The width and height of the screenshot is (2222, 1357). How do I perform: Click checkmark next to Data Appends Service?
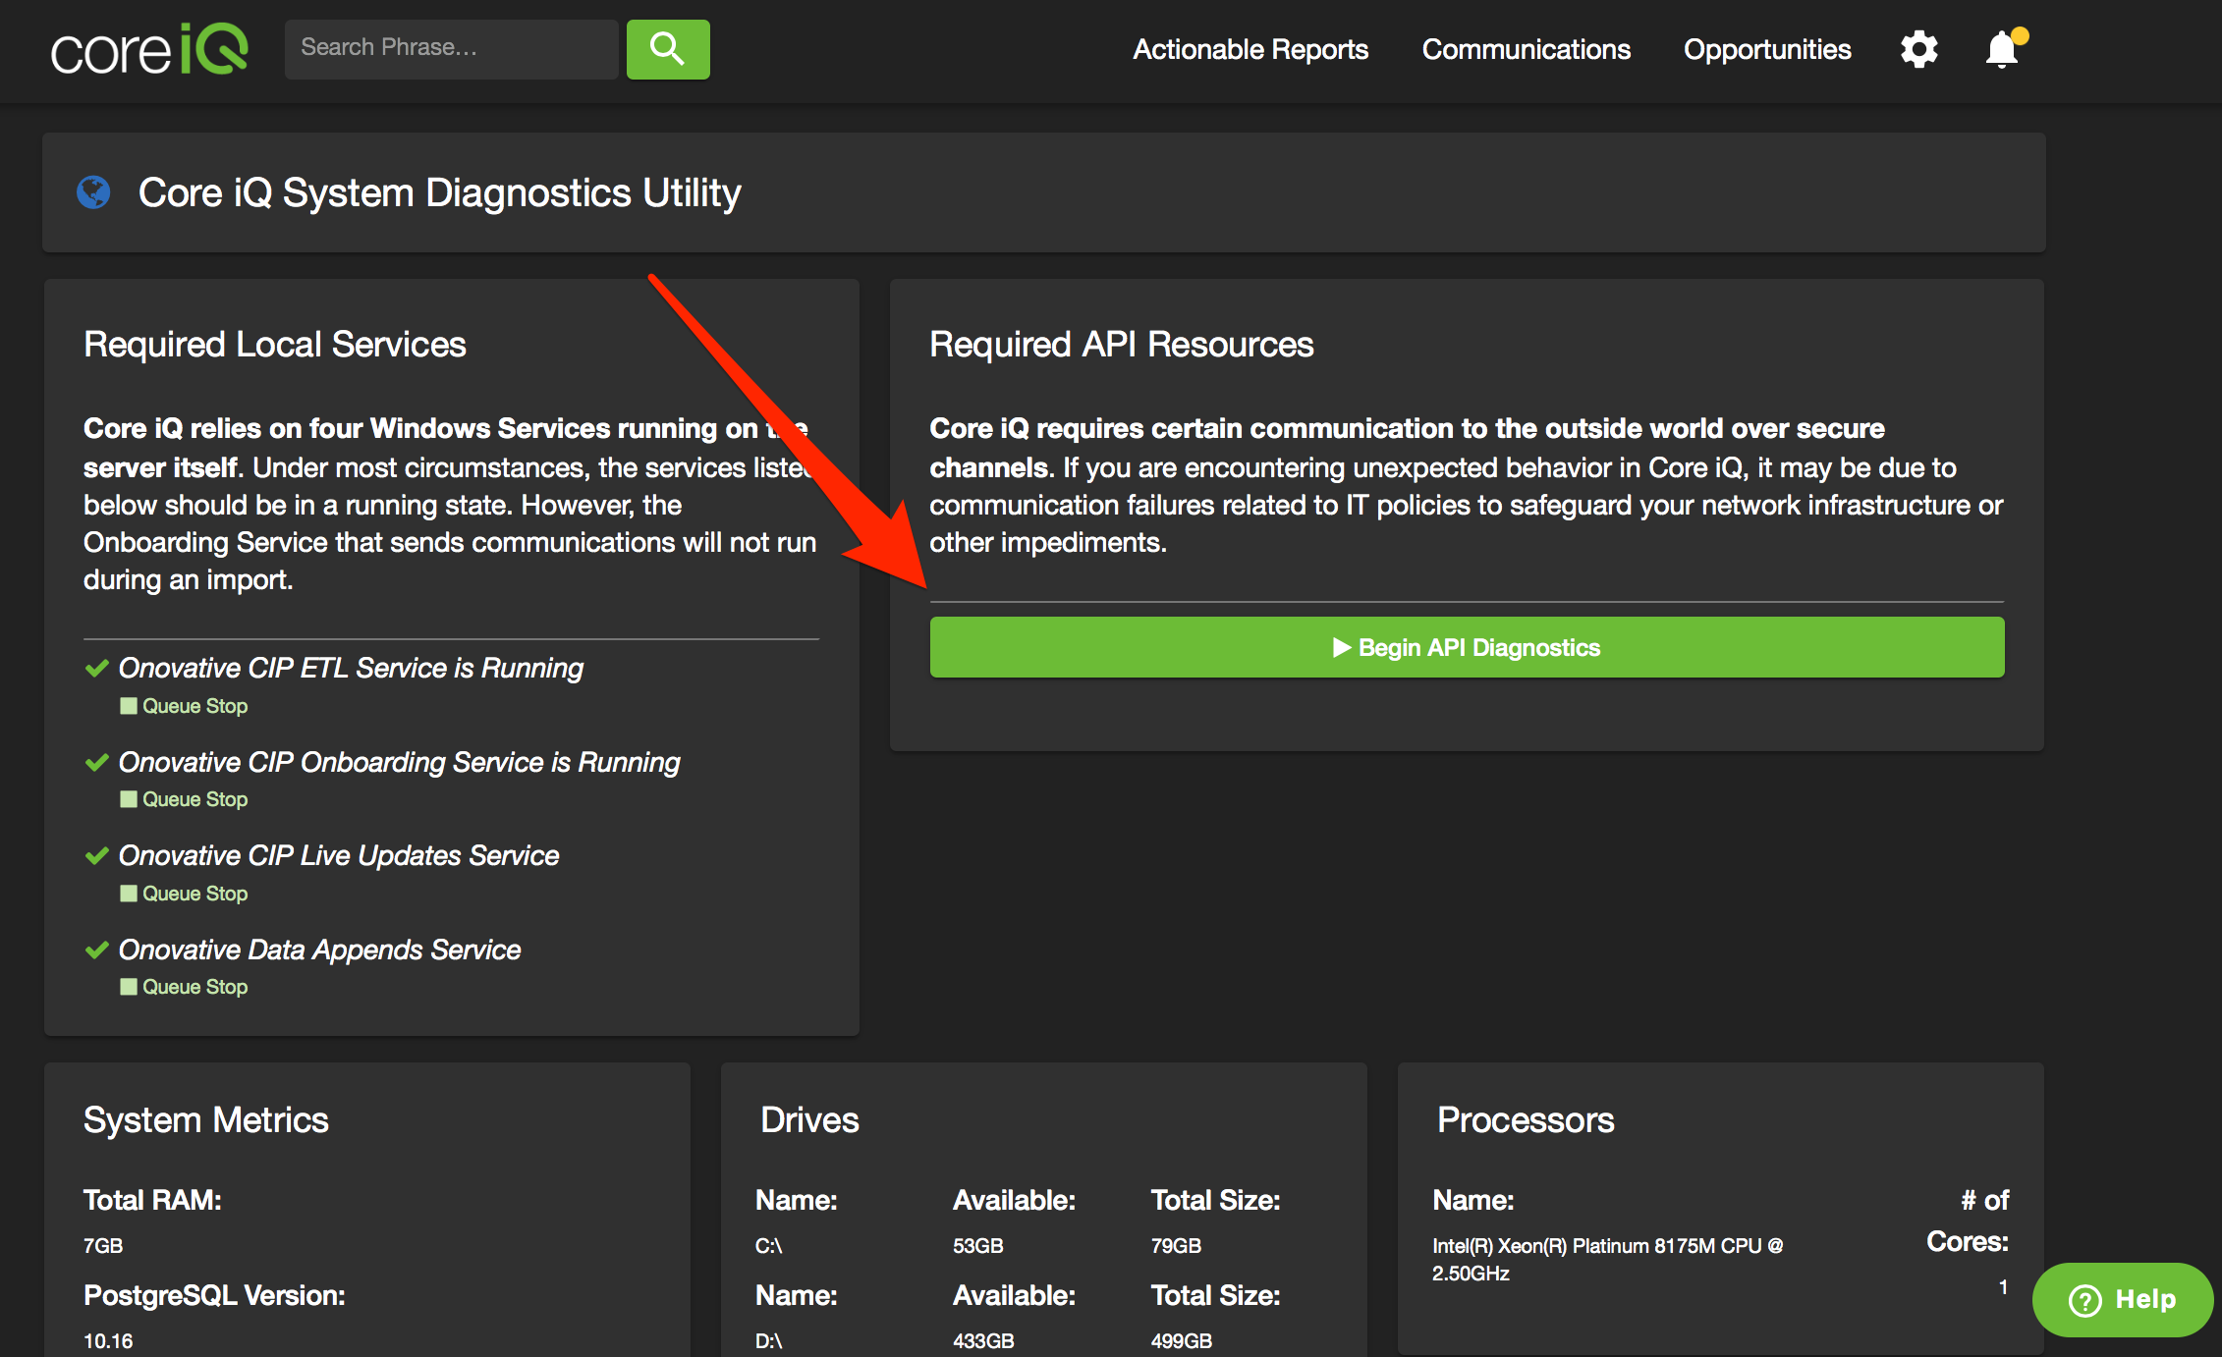click(96, 950)
